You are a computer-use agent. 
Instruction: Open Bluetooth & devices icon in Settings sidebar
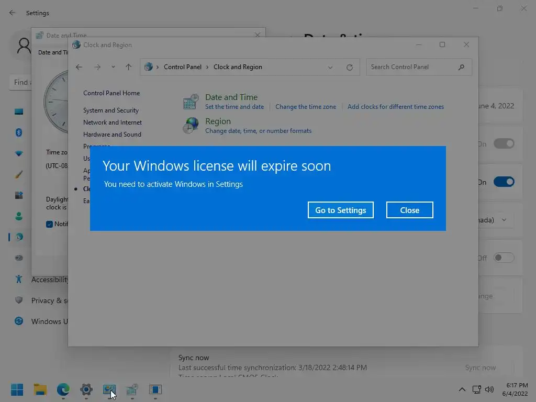pos(19,132)
